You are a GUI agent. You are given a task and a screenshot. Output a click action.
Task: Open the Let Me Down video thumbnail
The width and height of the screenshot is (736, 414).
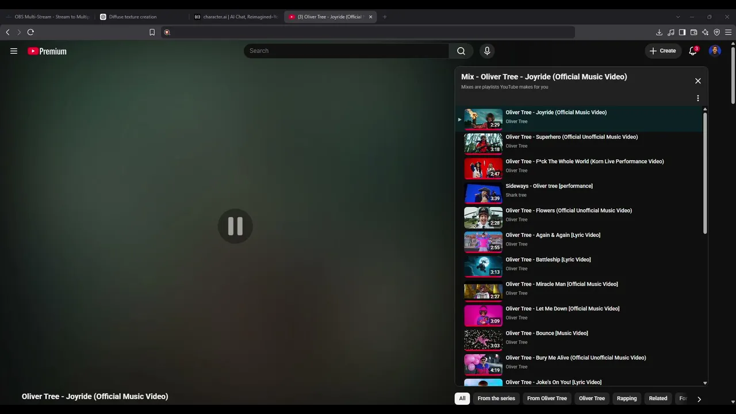pyautogui.click(x=483, y=316)
